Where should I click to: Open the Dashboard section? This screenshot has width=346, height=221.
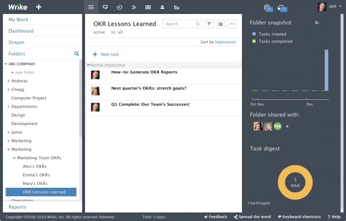click(x=21, y=31)
